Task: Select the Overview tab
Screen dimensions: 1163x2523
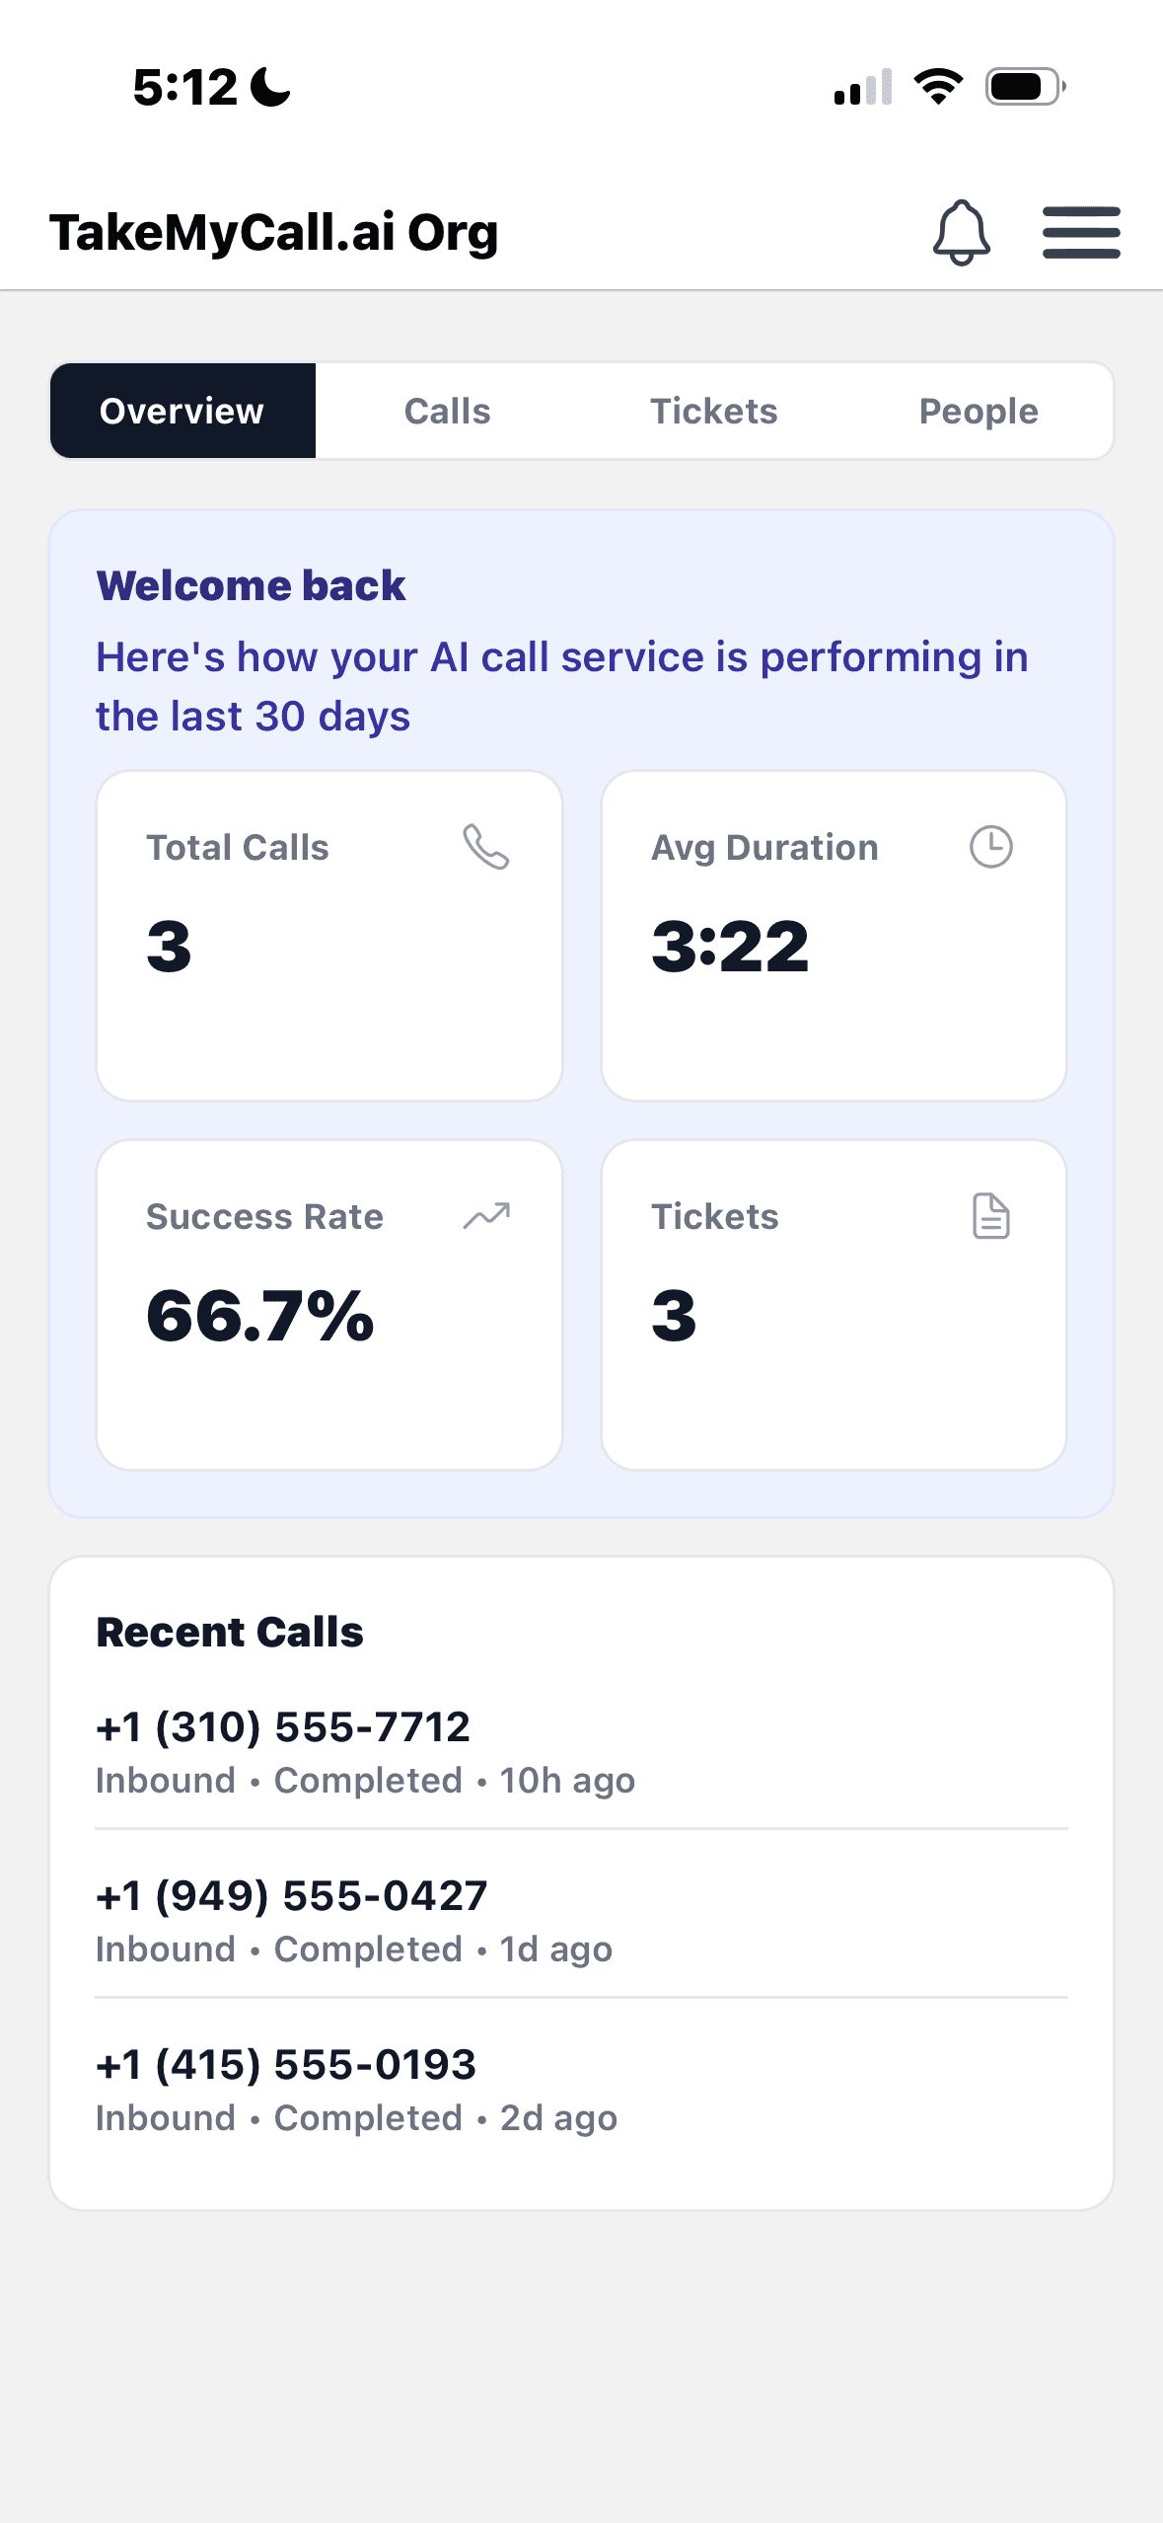Action: (182, 411)
